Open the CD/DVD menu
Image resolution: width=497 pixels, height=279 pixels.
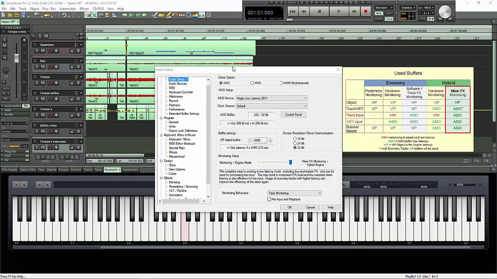pyautogui.click(x=98, y=9)
